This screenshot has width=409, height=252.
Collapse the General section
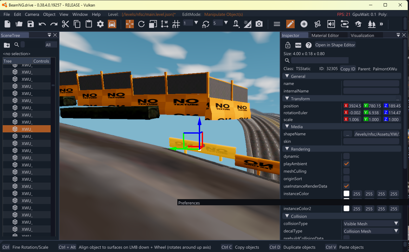[x=287, y=76]
